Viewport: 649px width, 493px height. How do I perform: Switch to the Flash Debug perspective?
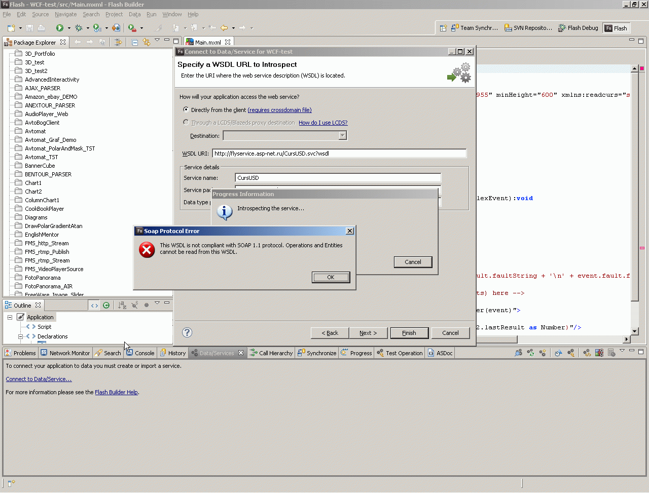(578, 28)
